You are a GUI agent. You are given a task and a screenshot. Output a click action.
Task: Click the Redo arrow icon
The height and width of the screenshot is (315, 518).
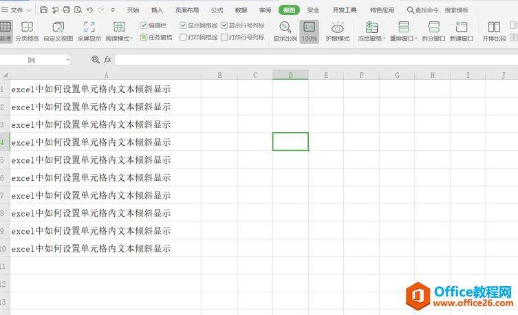tap(100, 10)
